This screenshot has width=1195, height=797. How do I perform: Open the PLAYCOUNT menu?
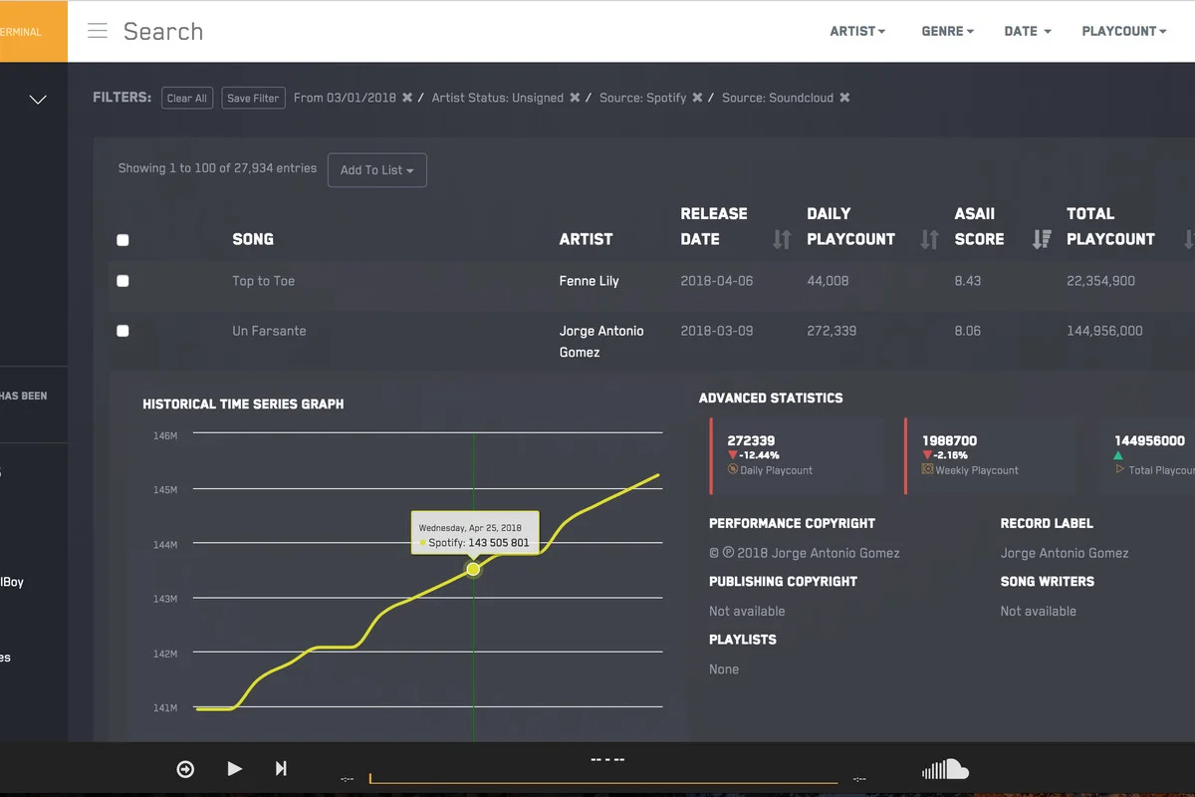[x=1123, y=31]
